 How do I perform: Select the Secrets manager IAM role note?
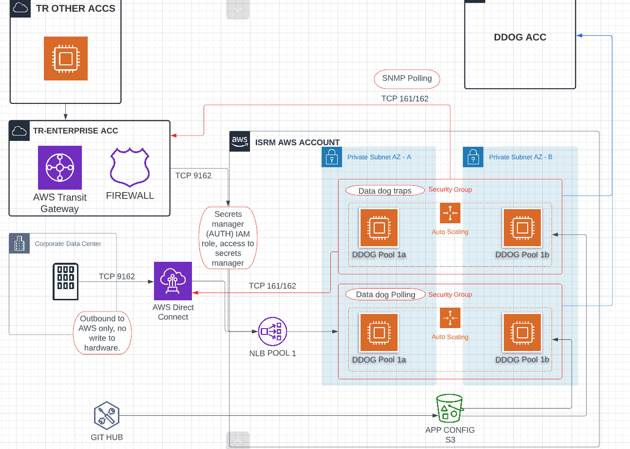[228, 237]
